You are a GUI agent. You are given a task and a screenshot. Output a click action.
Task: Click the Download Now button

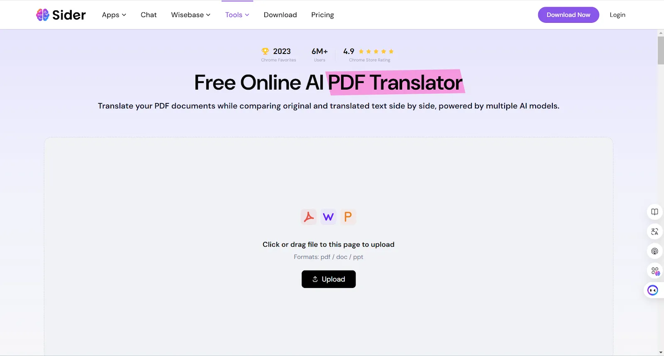[568, 15]
